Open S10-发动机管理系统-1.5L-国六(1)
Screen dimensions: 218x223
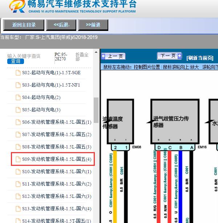57,172
